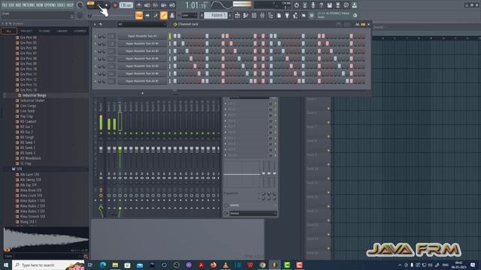Open the Channel rack options arrow menu
The height and width of the screenshot is (270, 481).
point(95,24)
